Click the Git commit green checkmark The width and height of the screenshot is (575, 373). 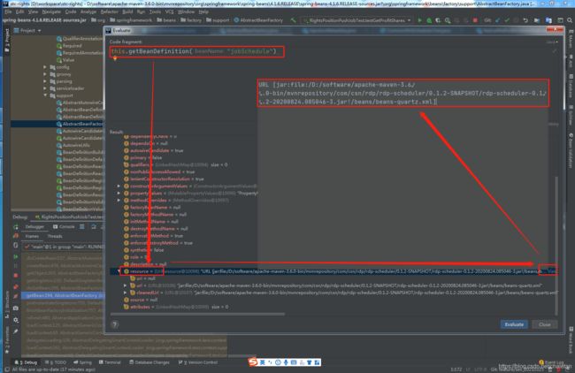(507, 20)
